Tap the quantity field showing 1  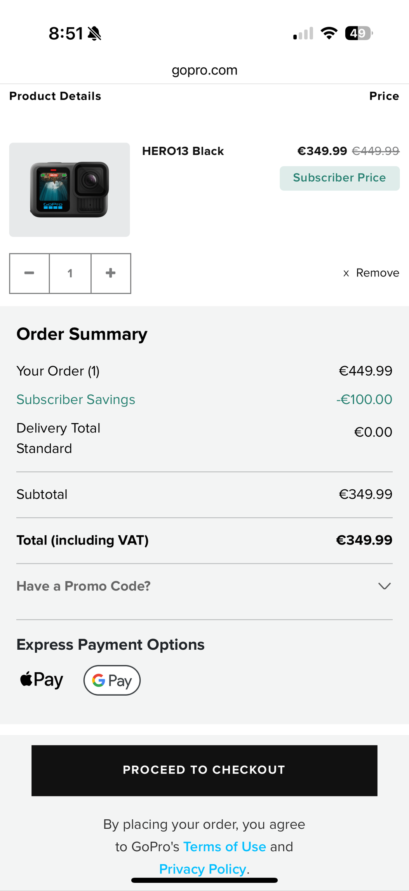tap(70, 273)
